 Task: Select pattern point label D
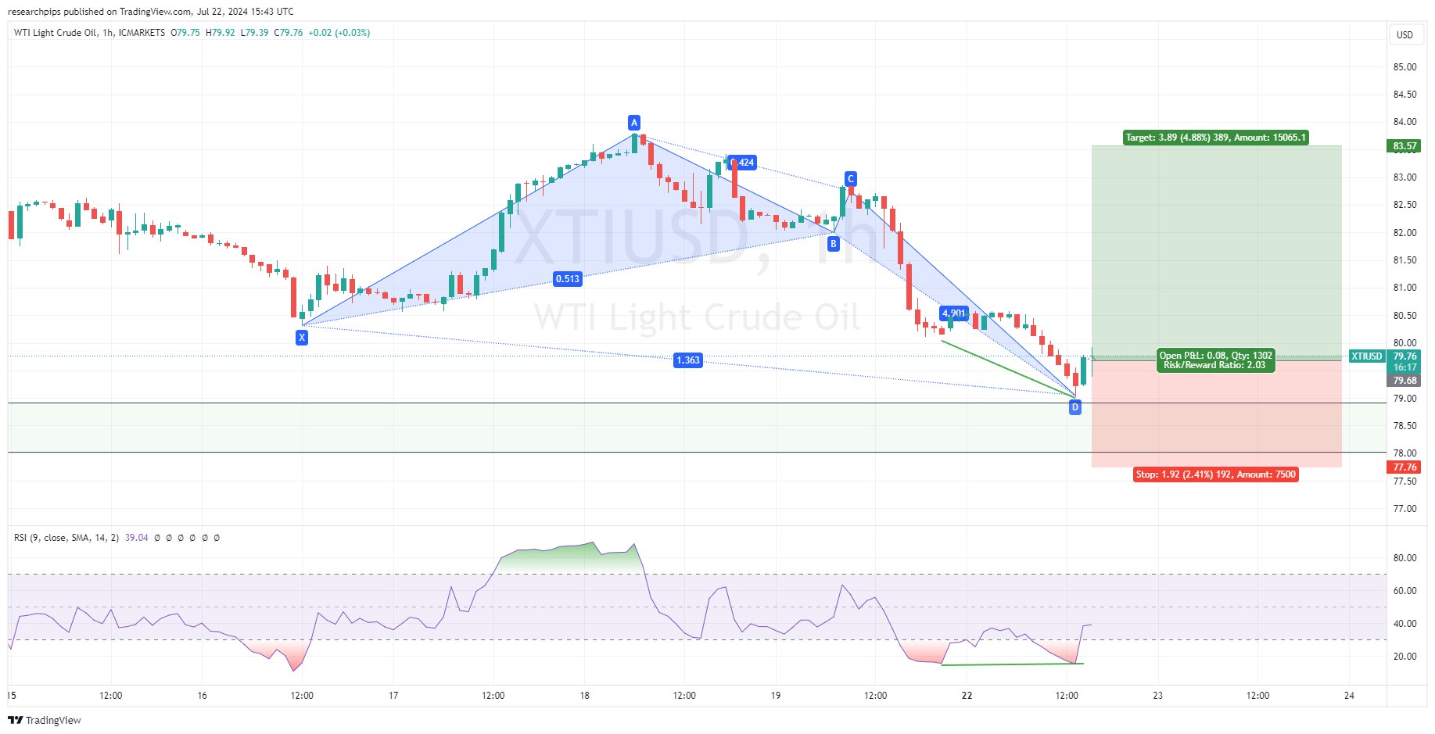pos(1075,407)
